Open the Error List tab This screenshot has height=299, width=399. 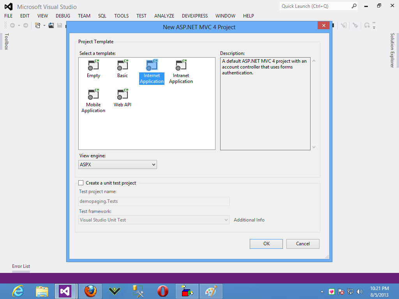coord(21,266)
